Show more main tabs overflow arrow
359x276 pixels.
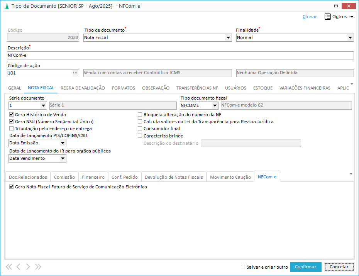(351, 83)
